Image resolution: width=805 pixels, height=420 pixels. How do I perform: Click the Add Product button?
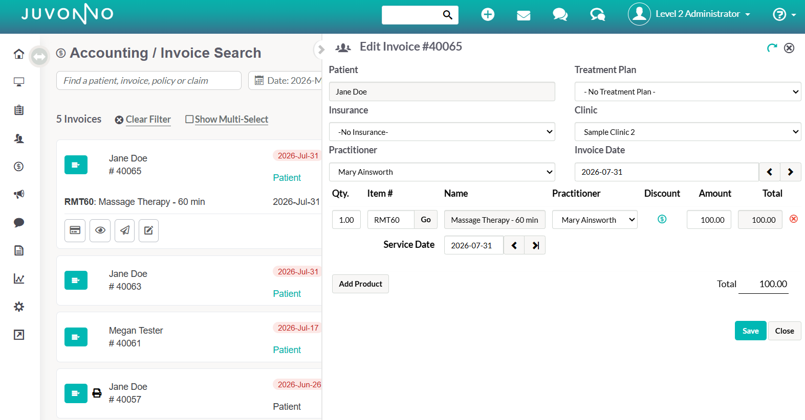click(x=360, y=284)
